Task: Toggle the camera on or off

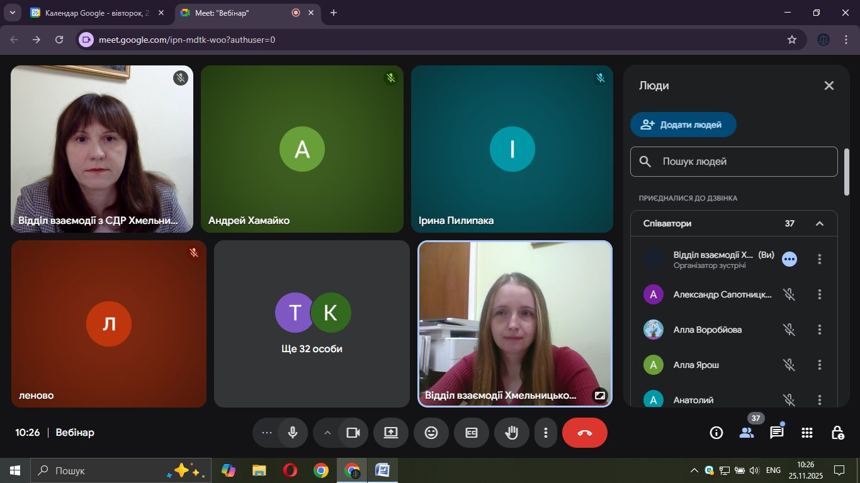Action: point(353,433)
